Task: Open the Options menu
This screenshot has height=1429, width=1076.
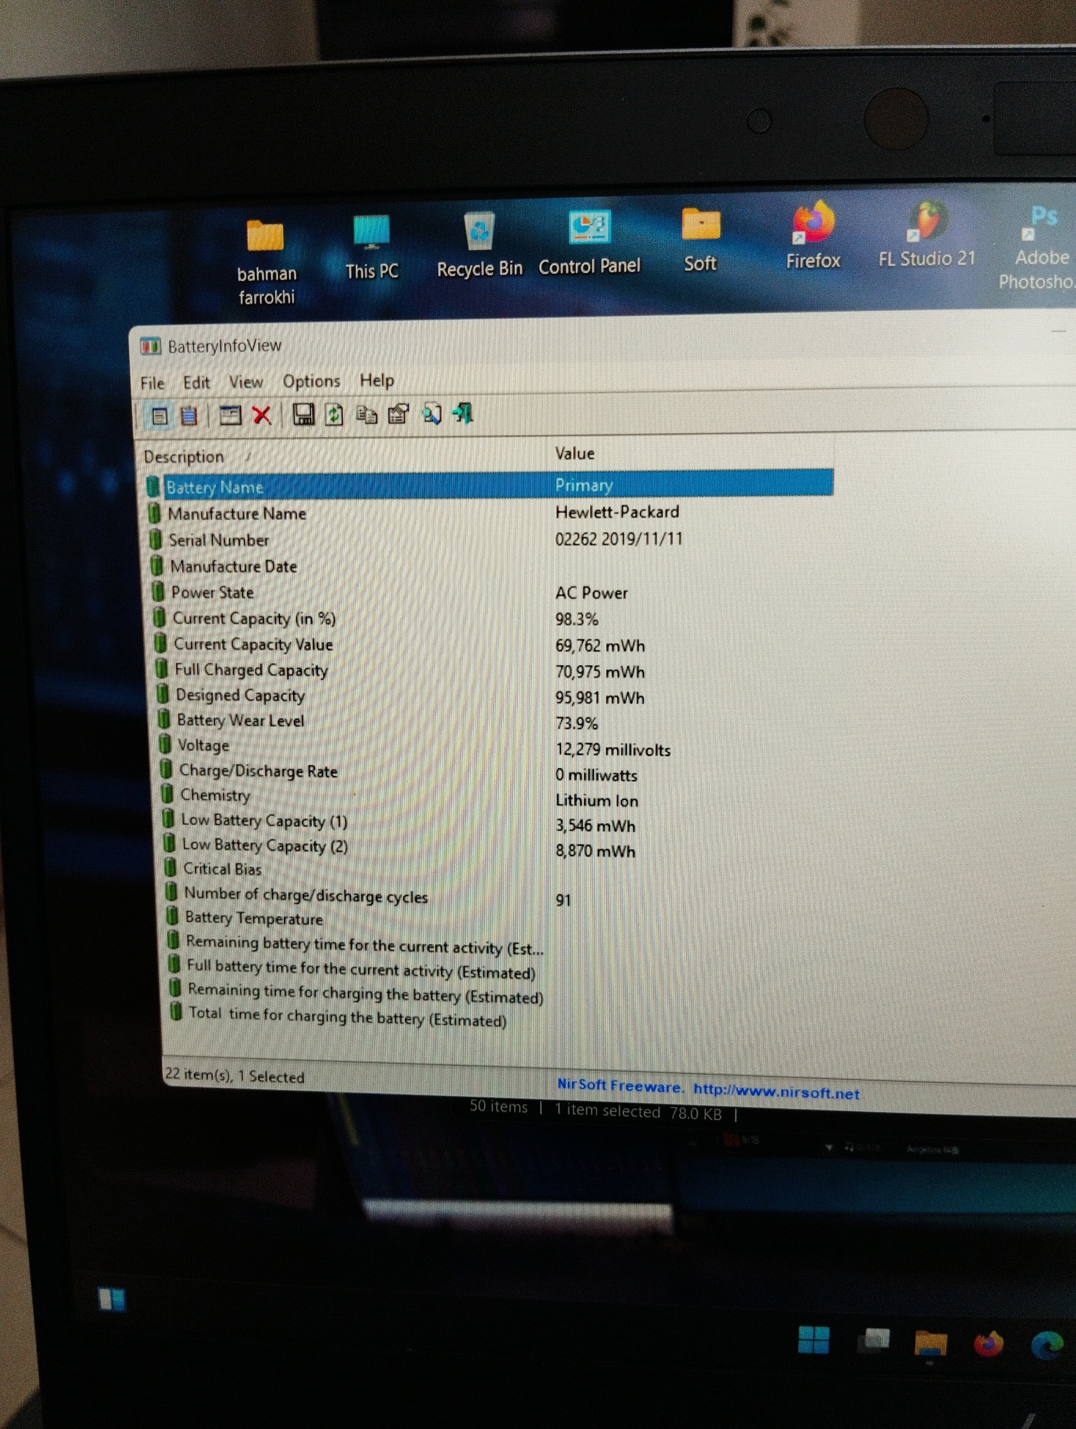Action: click(312, 381)
